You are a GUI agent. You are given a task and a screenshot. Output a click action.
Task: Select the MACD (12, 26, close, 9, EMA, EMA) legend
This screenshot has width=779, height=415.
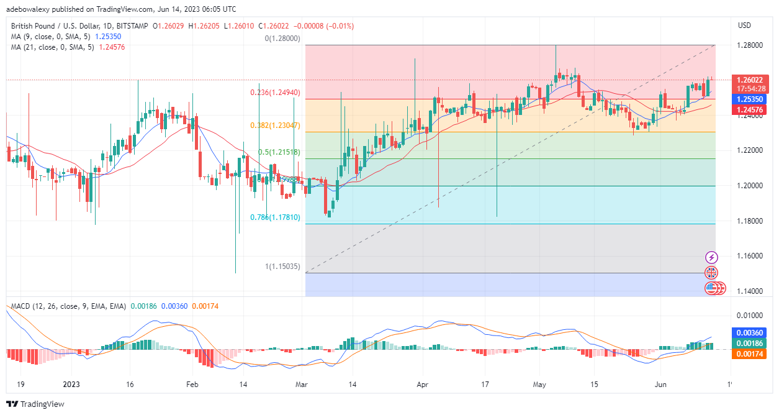(68, 306)
